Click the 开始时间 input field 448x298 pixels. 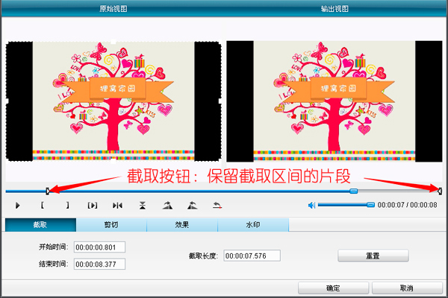99,247
